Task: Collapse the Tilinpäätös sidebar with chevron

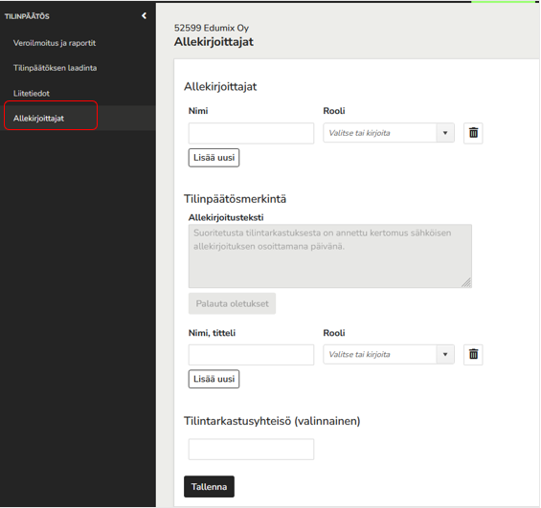Action: tap(144, 16)
